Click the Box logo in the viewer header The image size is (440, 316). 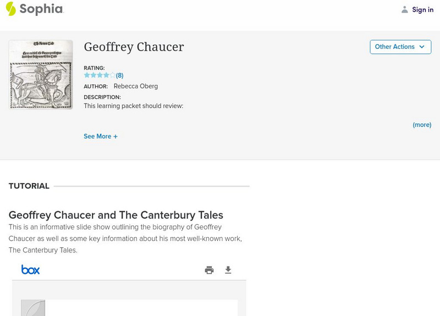tap(30, 269)
